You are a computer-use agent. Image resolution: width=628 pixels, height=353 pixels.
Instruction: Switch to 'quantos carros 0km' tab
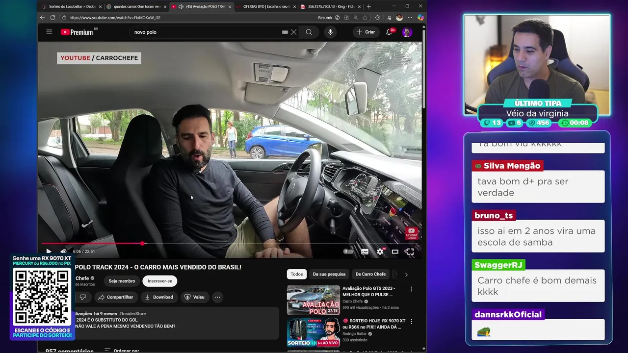click(136, 6)
